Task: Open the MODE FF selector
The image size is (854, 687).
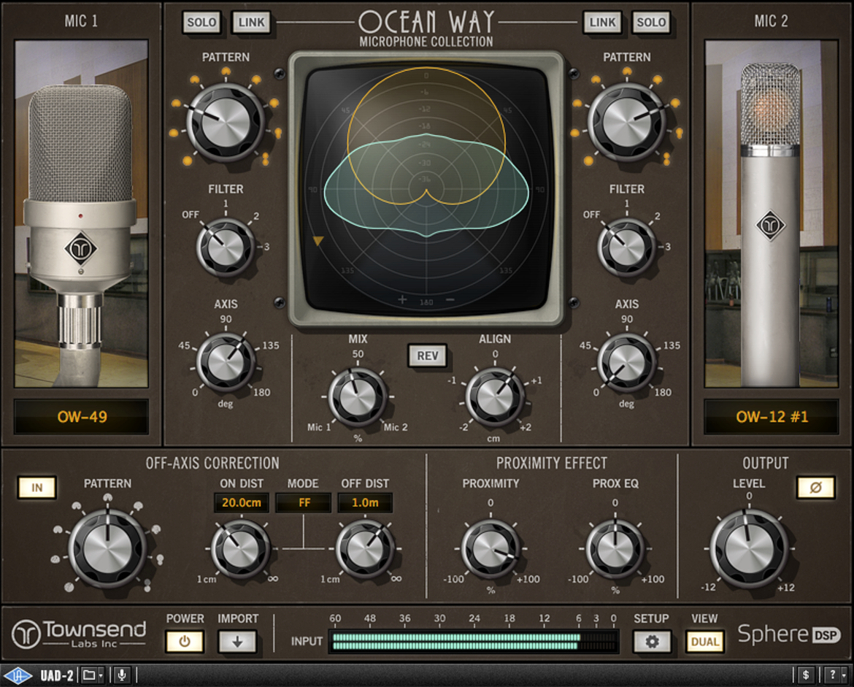Action: pos(304,503)
